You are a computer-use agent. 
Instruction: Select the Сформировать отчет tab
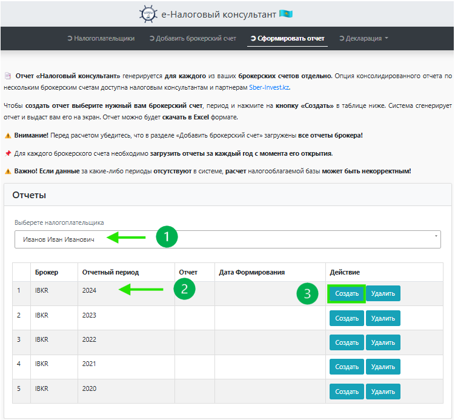[x=287, y=38]
